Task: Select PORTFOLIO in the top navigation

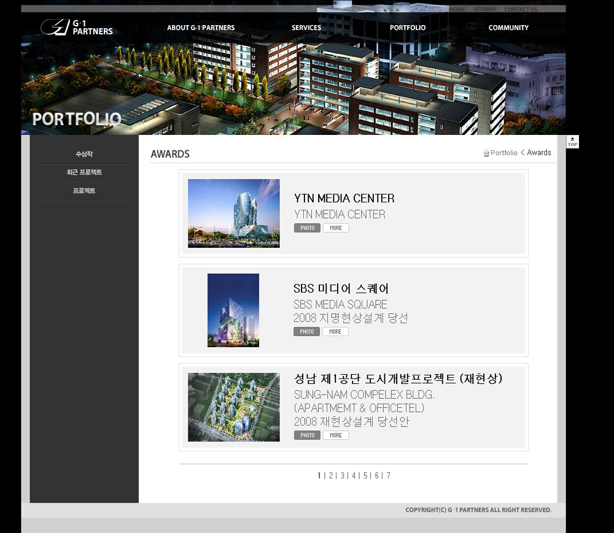Action: point(408,28)
